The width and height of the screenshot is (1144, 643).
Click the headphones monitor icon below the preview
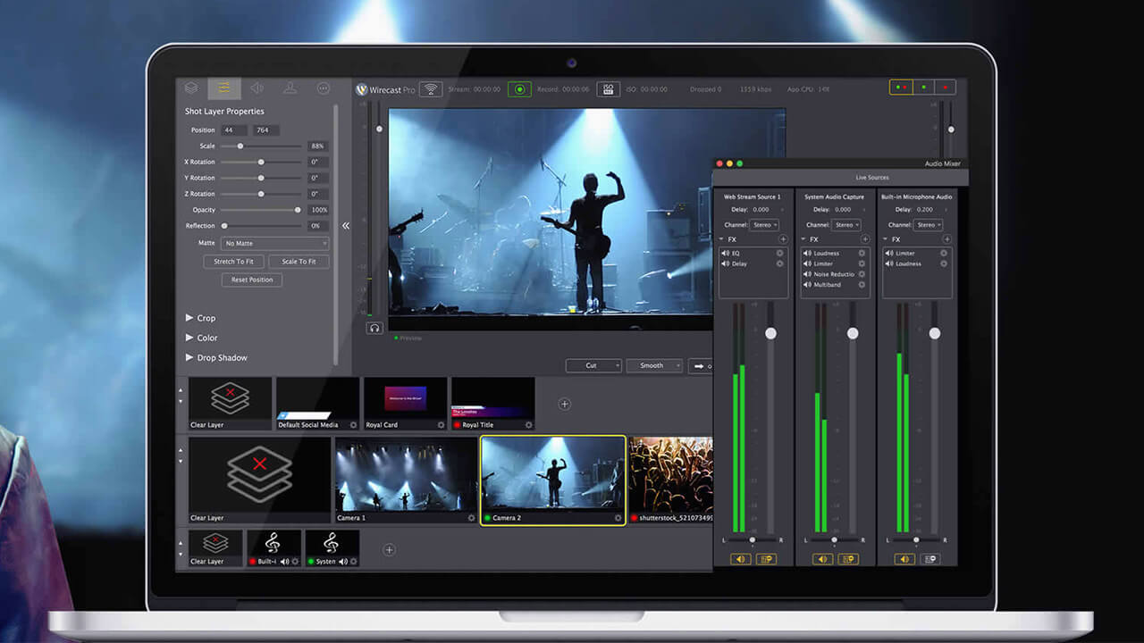tap(375, 329)
